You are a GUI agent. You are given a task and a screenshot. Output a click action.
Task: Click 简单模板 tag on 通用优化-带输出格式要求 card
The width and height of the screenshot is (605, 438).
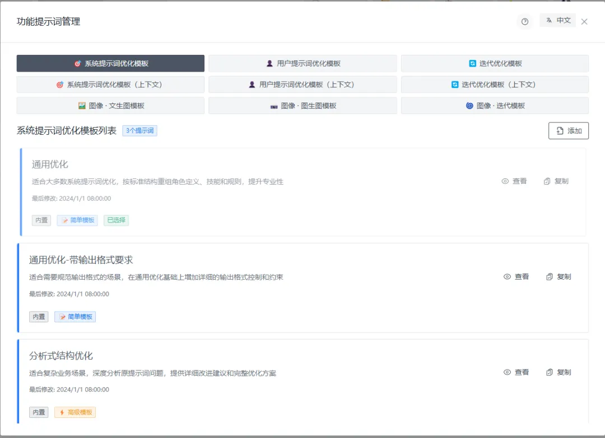(x=75, y=317)
